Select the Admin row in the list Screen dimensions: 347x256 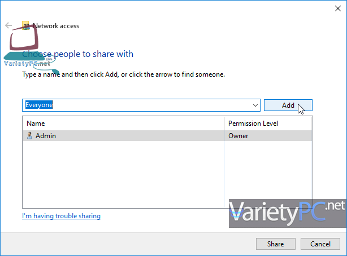pyautogui.click(x=124, y=136)
